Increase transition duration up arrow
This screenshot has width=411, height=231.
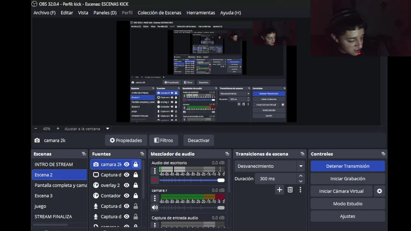coord(301,176)
